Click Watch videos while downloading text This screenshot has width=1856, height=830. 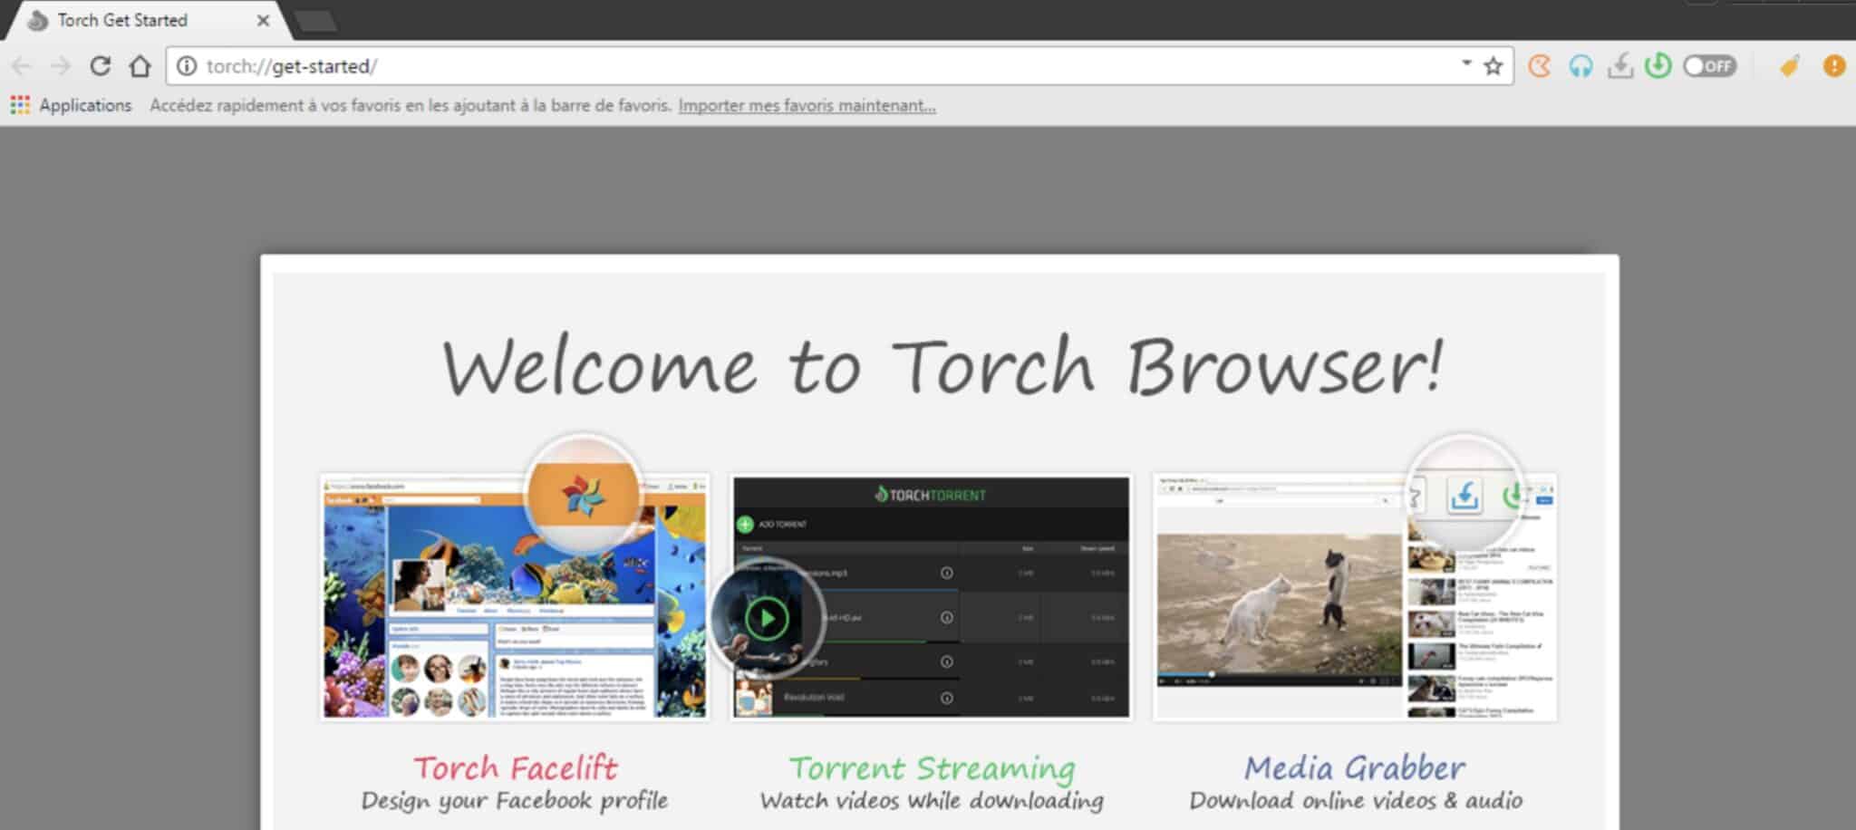(x=932, y=801)
